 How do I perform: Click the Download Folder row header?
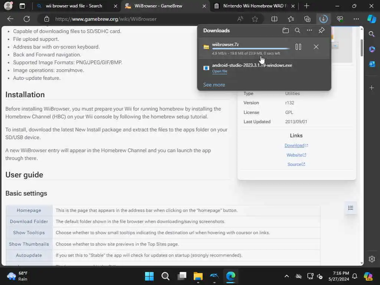(29, 222)
